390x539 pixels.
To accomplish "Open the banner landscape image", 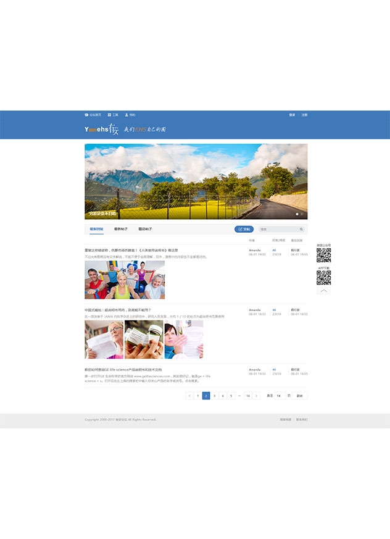I will coord(196,182).
